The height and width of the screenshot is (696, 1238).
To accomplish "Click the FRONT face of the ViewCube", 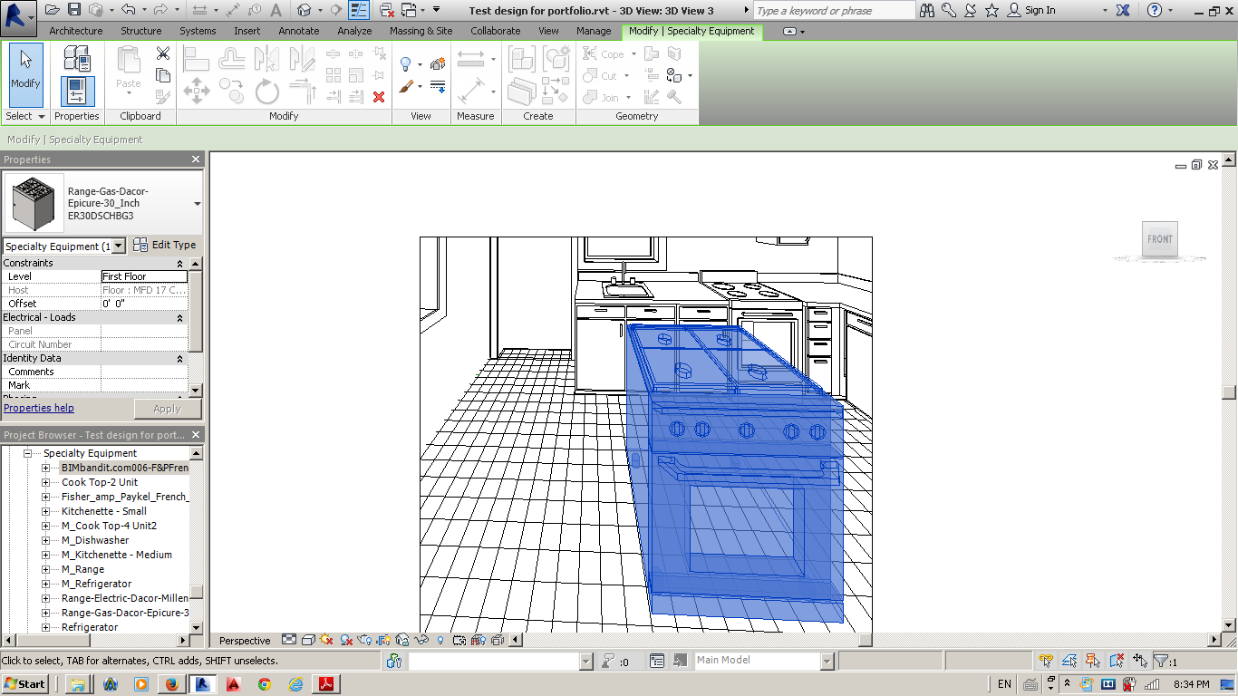I will [x=1159, y=239].
